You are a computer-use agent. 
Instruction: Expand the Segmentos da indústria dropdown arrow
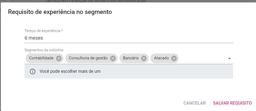(x=229, y=59)
